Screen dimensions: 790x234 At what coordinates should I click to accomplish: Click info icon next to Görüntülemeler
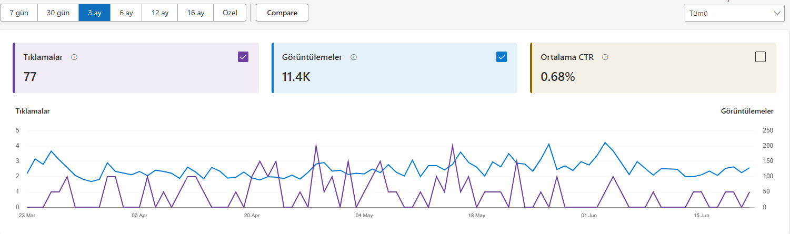(354, 57)
